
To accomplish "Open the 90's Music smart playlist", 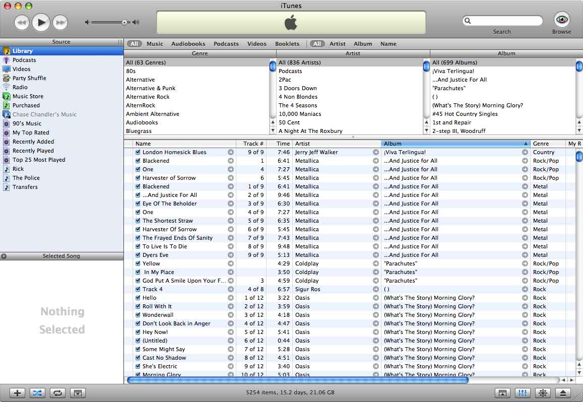I will pyautogui.click(x=61, y=123).
